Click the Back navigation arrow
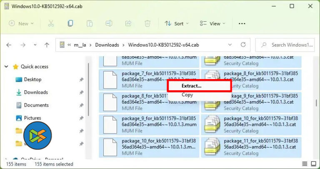 click(x=9, y=45)
